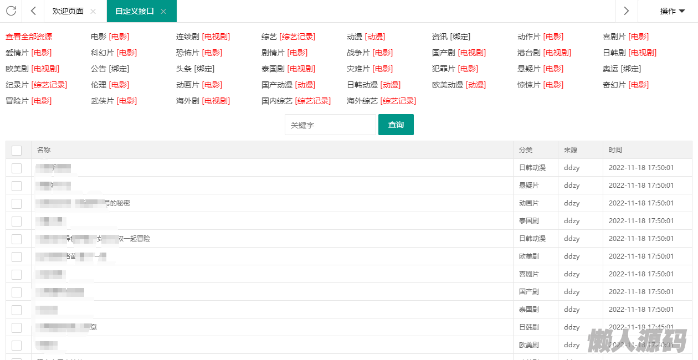Click the refresh icon in top bar

point(11,11)
